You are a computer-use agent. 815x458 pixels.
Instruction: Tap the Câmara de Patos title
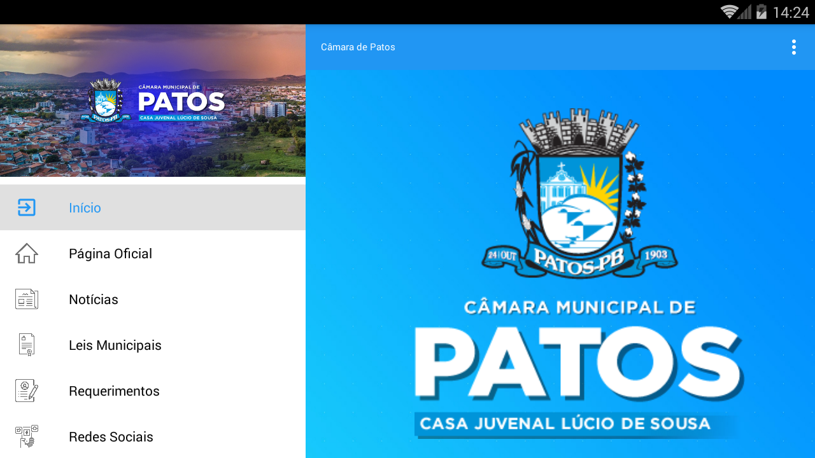(x=358, y=47)
